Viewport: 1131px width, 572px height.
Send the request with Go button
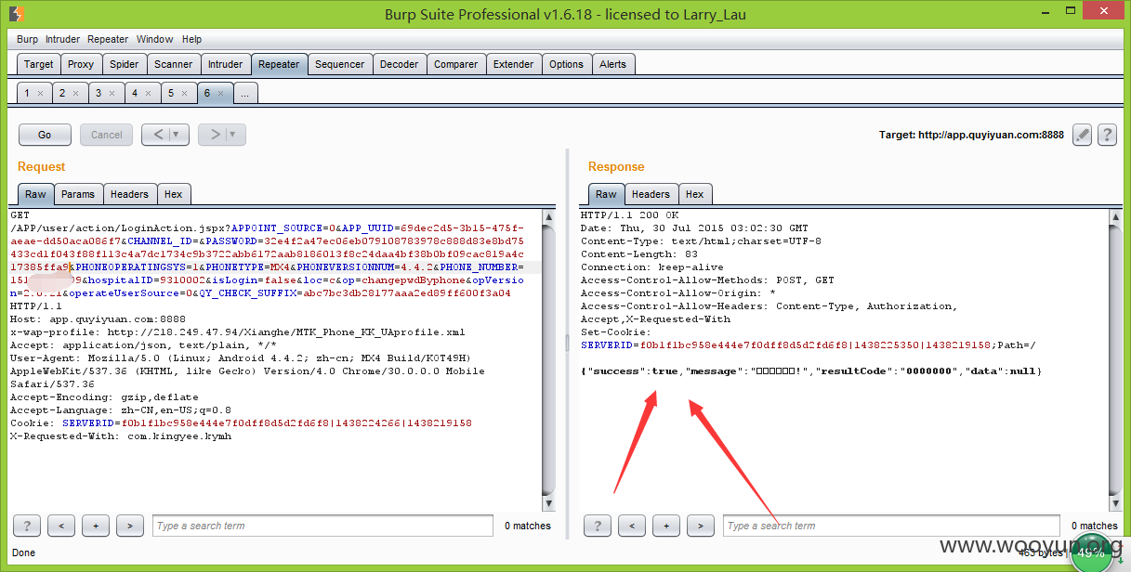[x=45, y=135]
